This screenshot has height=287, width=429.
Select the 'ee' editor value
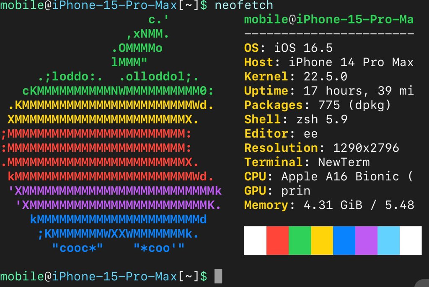[310, 134]
